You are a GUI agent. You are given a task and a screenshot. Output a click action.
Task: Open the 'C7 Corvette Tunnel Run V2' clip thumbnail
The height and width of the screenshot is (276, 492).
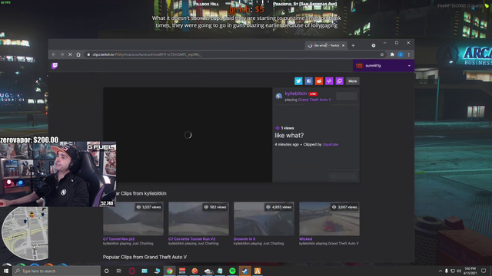point(198,219)
